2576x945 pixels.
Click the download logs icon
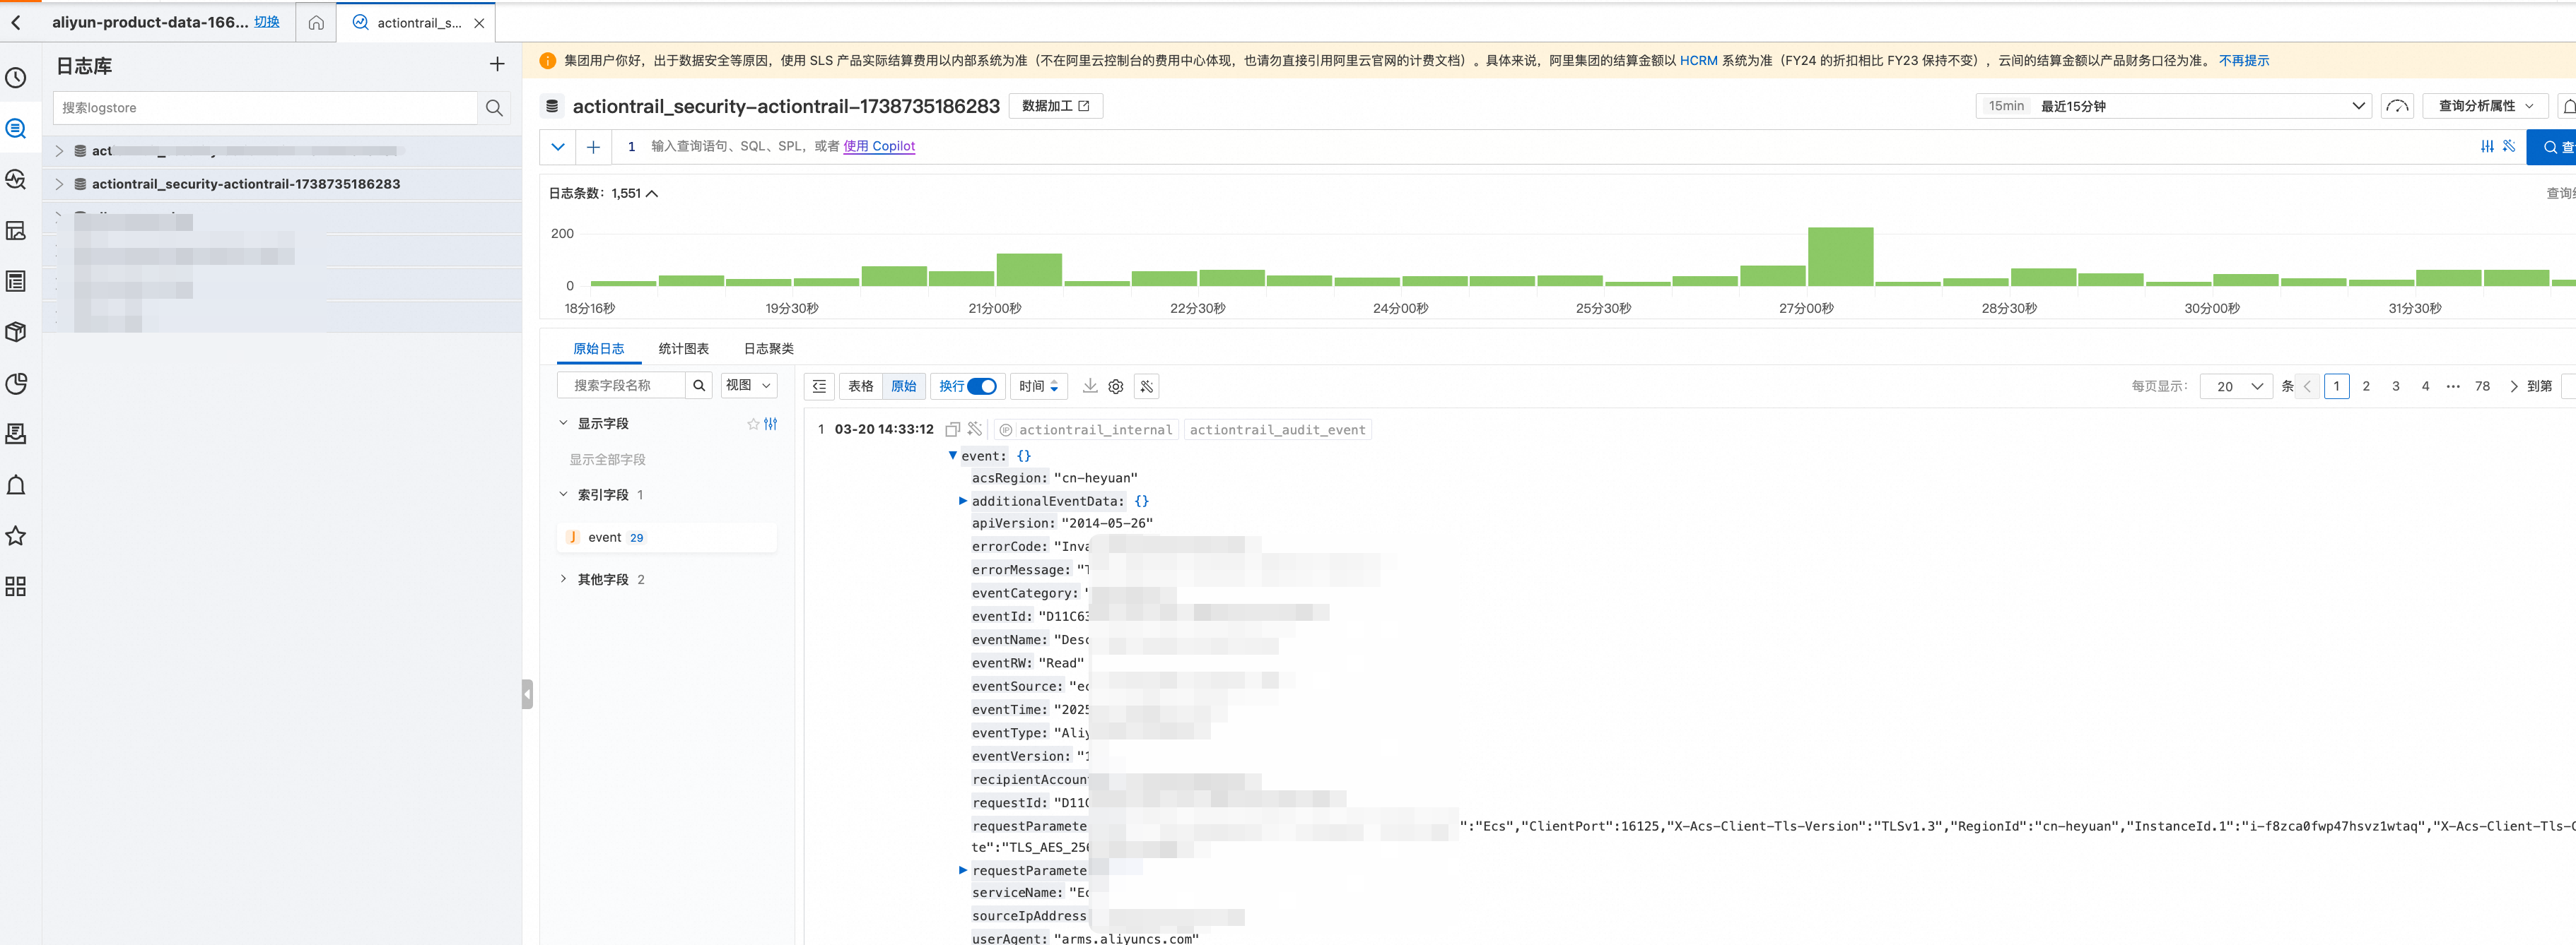1090,386
